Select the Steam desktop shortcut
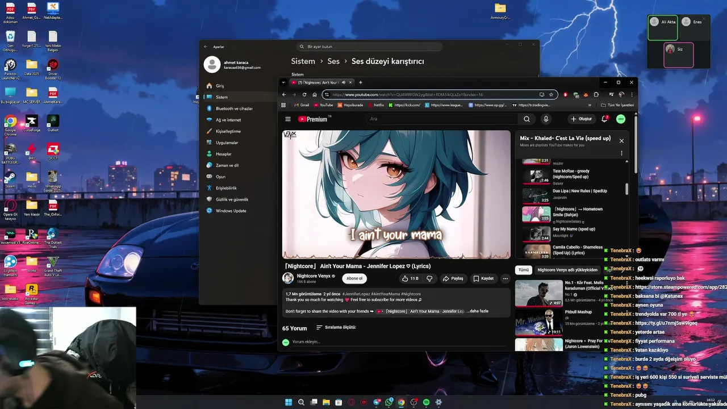This screenshot has height=409, width=727. click(10, 180)
